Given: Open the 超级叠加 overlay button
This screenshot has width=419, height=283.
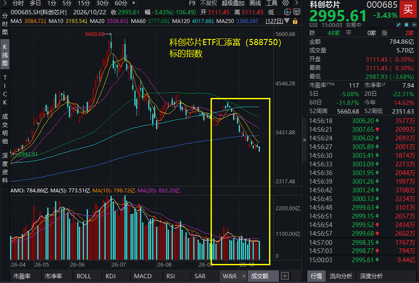Looking at the screenshot, I should point(233,3).
